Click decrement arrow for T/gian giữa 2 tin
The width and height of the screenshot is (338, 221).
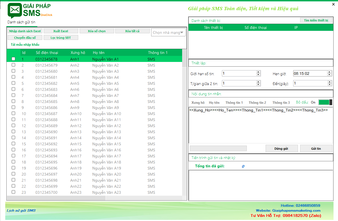point(258,84)
